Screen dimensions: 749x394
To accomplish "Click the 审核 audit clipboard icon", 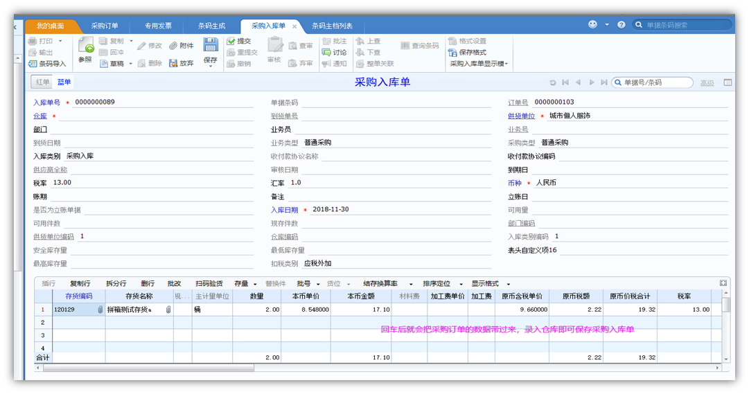I will (x=274, y=45).
